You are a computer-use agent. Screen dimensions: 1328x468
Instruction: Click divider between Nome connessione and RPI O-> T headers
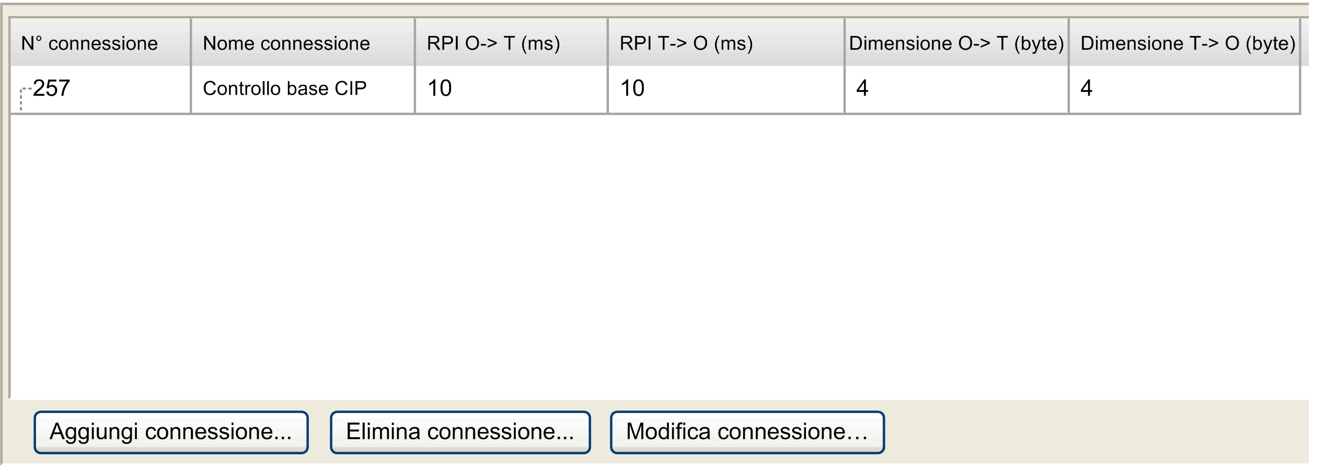pyautogui.click(x=415, y=43)
